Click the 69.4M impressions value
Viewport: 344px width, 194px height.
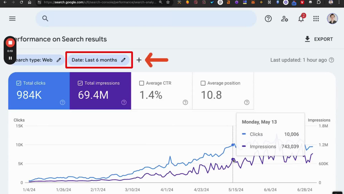click(93, 95)
